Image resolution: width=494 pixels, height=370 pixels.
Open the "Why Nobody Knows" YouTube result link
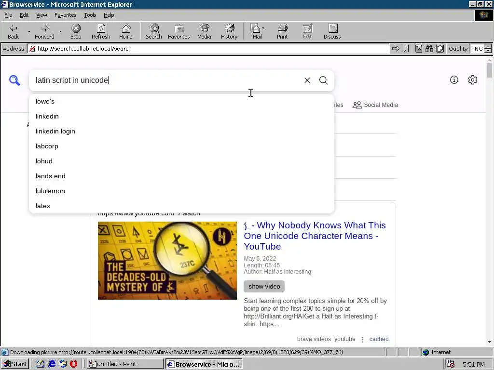[315, 236]
